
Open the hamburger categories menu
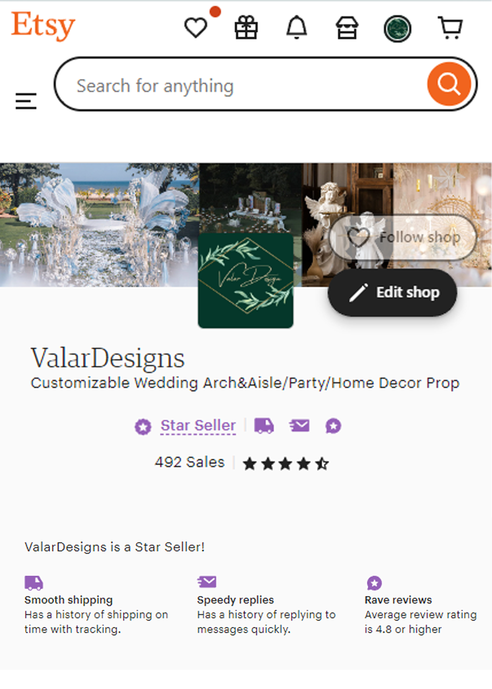[26, 101]
